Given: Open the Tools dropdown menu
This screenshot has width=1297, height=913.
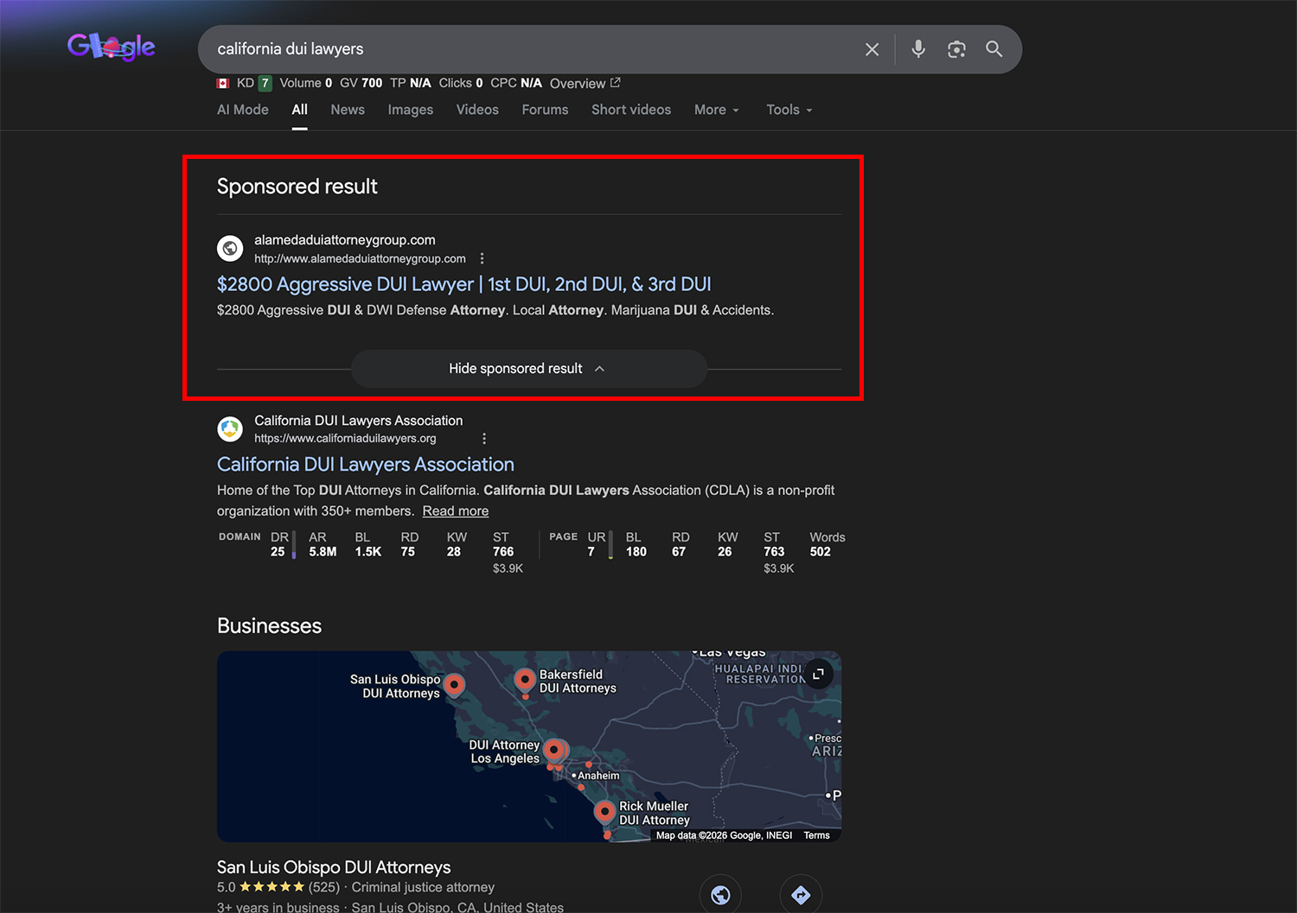Looking at the screenshot, I should coord(789,110).
